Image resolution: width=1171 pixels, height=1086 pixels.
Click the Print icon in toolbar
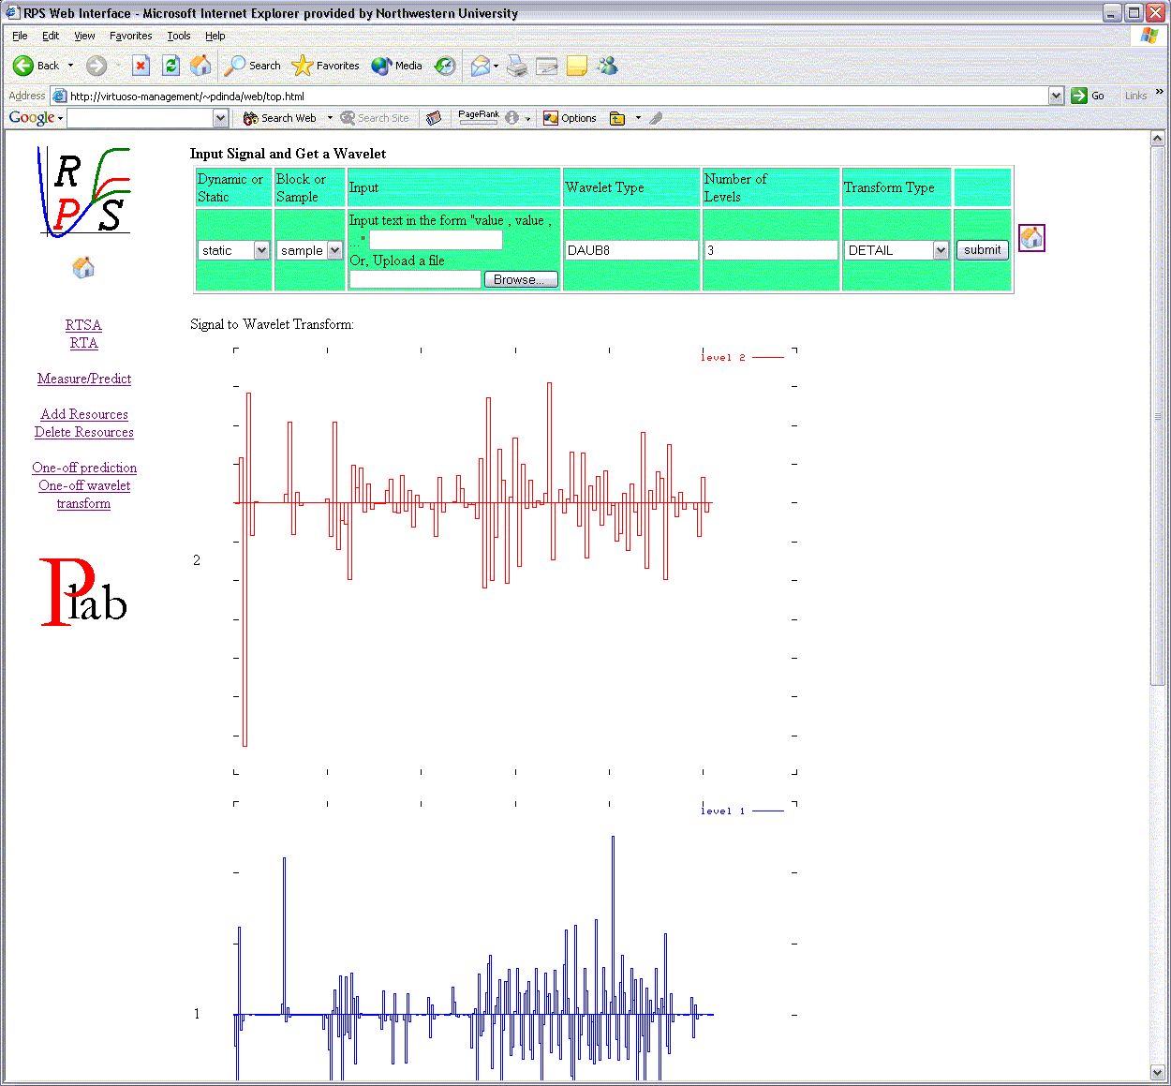tap(517, 66)
